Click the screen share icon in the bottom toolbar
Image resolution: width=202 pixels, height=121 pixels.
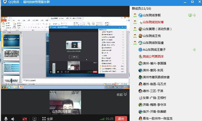click(34, 119)
